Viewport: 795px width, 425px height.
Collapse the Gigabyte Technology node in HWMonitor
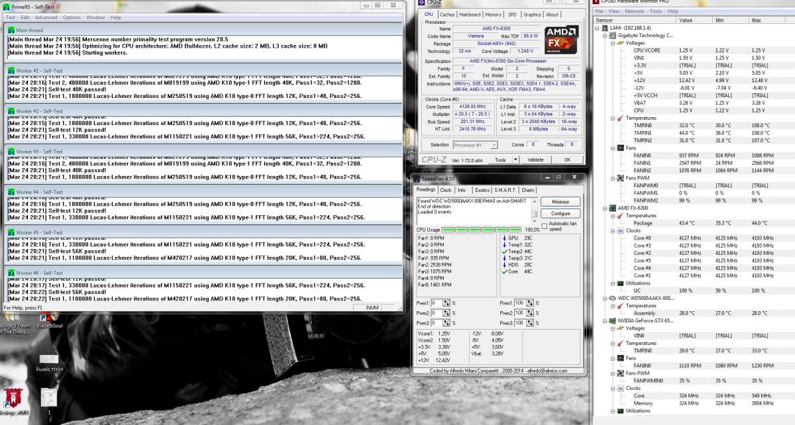click(605, 35)
